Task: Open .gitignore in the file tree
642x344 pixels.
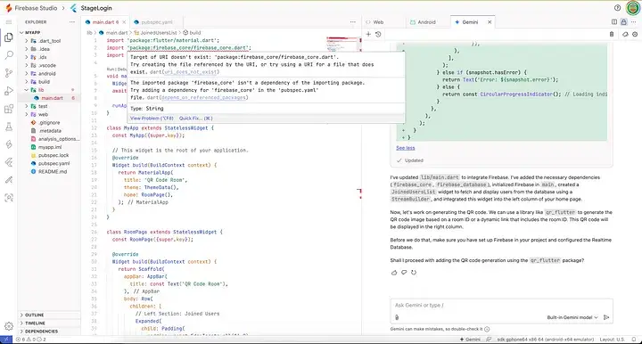Action: coord(49,123)
